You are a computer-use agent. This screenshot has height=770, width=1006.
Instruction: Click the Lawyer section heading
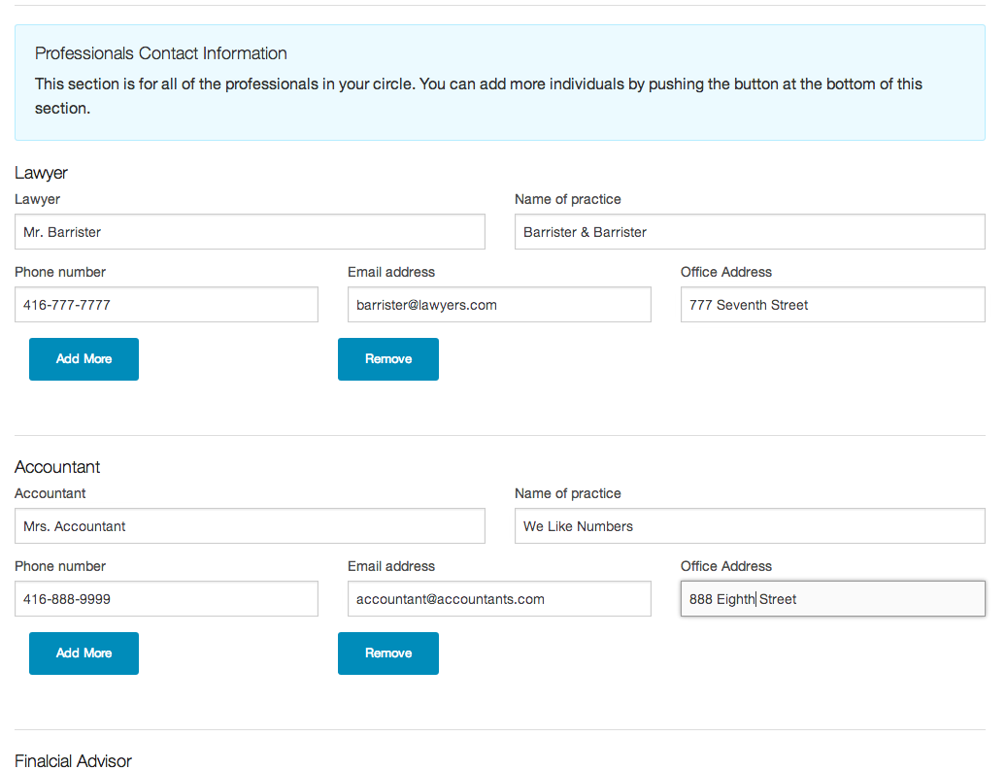pos(41,172)
